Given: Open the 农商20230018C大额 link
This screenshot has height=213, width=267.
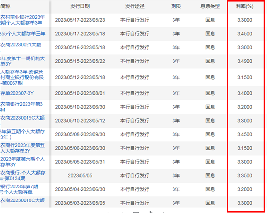Looking at the screenshot, I should click(23, 200).
